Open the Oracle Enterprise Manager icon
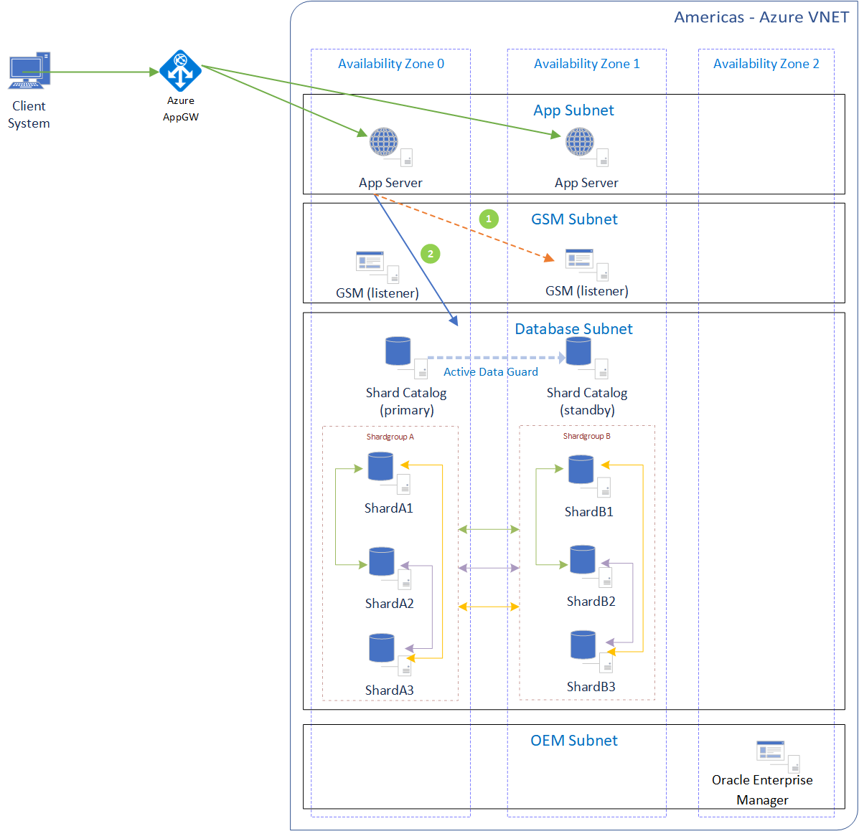This screenshot has height=831, width=859. click(770, 751)
